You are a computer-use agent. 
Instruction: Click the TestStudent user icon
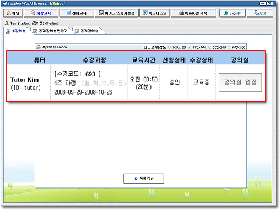pos(7,23)
